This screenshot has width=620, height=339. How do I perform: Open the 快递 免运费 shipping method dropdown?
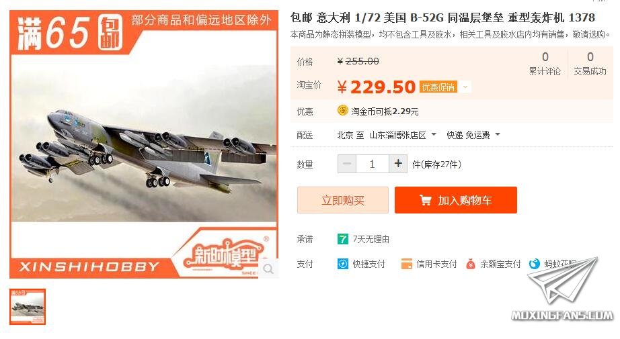(x=473, y=135)
